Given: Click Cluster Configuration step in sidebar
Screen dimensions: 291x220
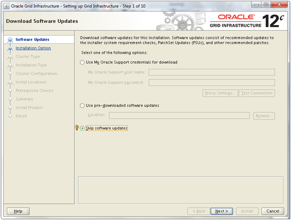Looking at the screenshot, I should point(36,73).
